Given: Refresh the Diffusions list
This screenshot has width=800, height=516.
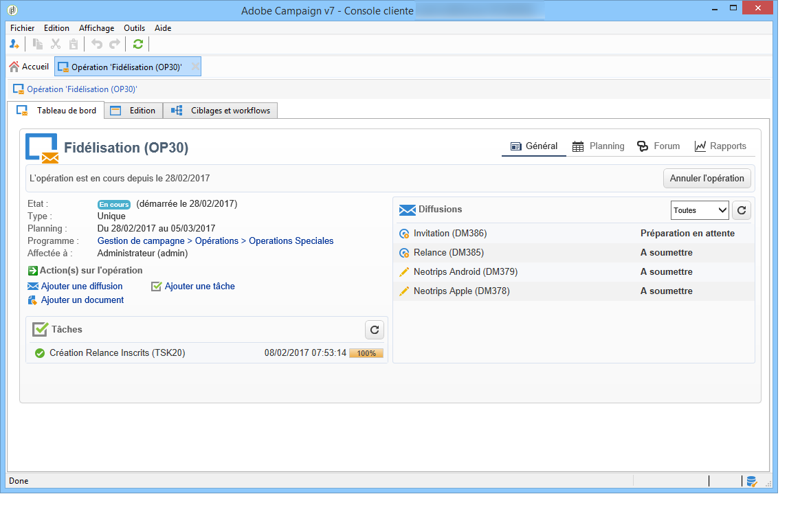Looking at the screenshot, I should tap(742, 210).
